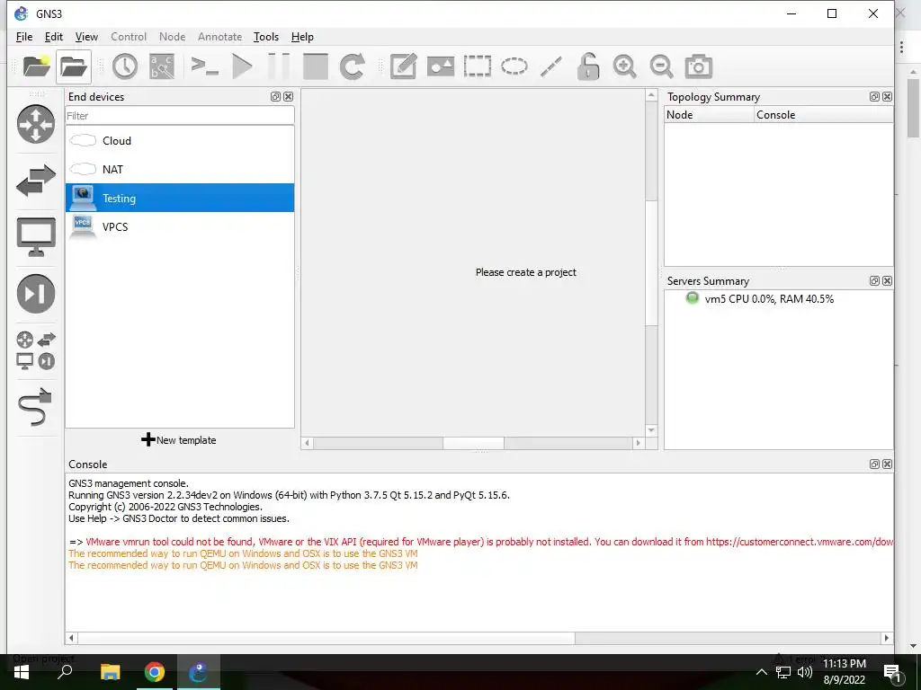Open the Manage snapshots clock icon
Image resolution: width=921 pixels, height=690 pixels.
[x=124, y=66]
